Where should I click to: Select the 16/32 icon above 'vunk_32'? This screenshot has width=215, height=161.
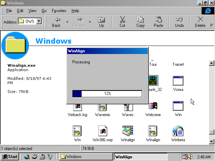pyautogui.click(x=153, y=80)
